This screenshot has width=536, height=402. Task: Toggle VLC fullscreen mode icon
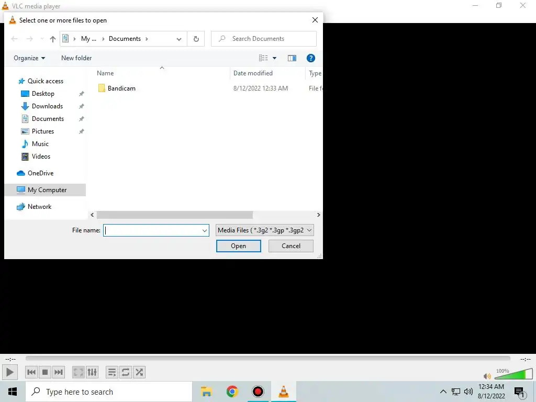[79, 372]
